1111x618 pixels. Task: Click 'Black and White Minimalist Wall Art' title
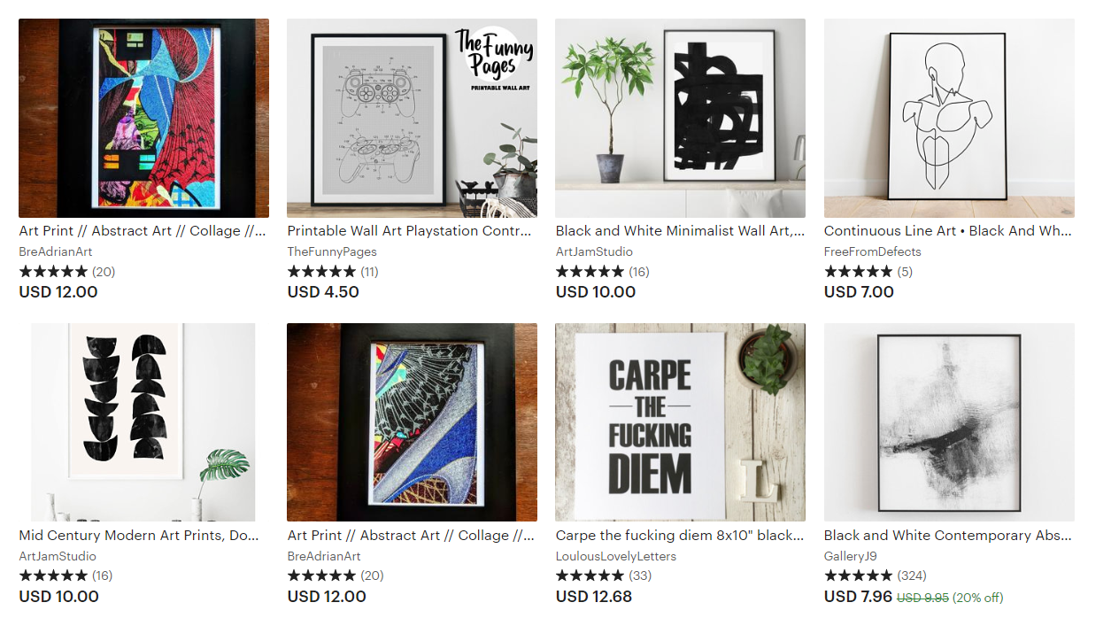pos(679,231)
